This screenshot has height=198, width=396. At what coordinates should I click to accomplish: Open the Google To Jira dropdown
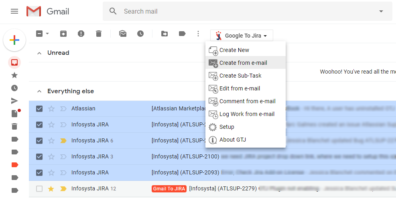coord(242,36)
